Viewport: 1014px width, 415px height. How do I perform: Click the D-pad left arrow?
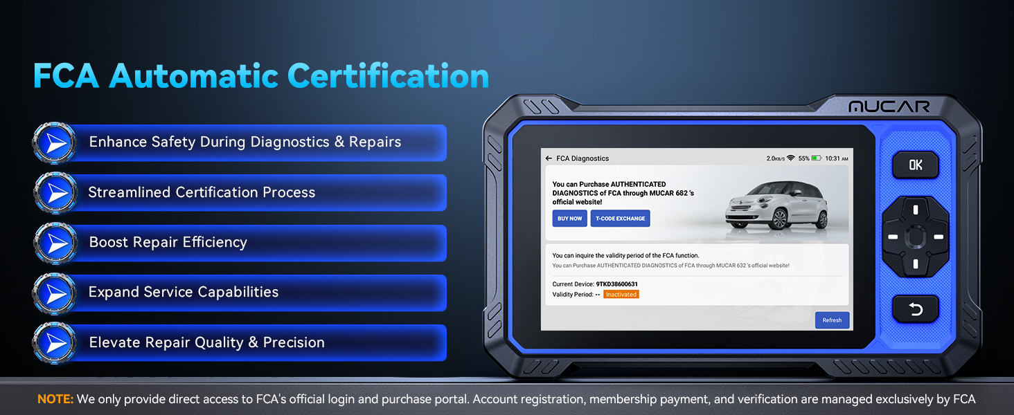(x=893, y=237)
